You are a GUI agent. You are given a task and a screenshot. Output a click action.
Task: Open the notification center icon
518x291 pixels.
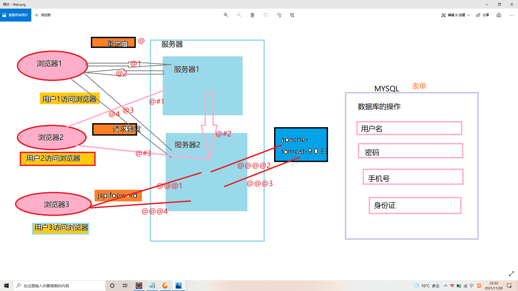[509, 286]
